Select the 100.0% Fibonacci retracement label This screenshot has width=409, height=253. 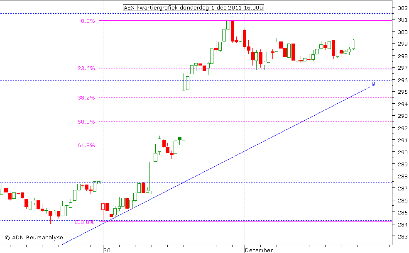[85, 222]
